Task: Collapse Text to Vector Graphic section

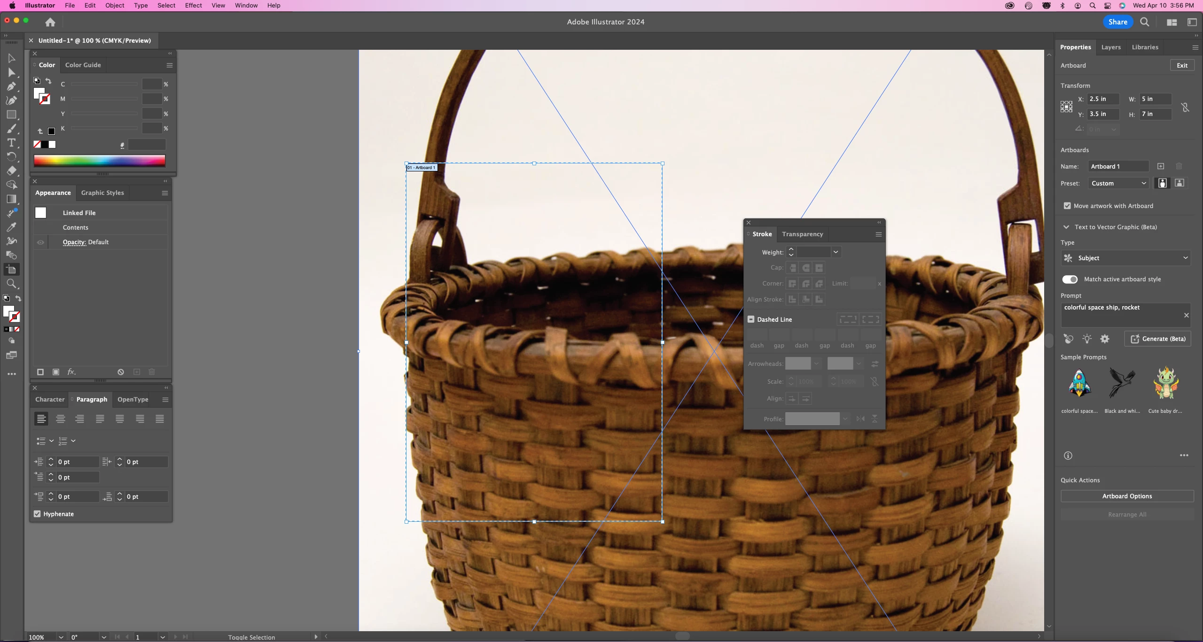Action: [x=1066, y=227]
